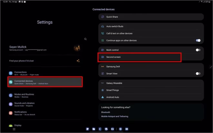Image resolution: width=213 pixels, height=133 pixels.
Task: Launch the Notes app from taskbar
Action: point(87,129)
